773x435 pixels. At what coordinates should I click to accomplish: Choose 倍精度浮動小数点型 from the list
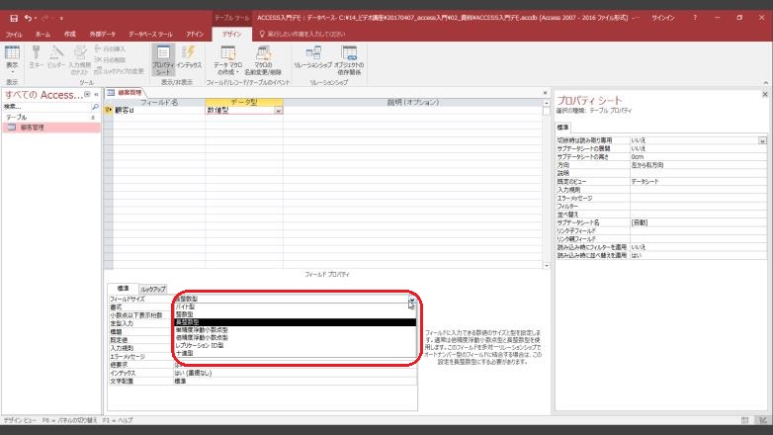click(296, 338)
